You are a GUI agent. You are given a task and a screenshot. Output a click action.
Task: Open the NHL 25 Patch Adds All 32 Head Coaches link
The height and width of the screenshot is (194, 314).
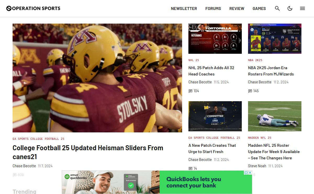coord(211,71)
